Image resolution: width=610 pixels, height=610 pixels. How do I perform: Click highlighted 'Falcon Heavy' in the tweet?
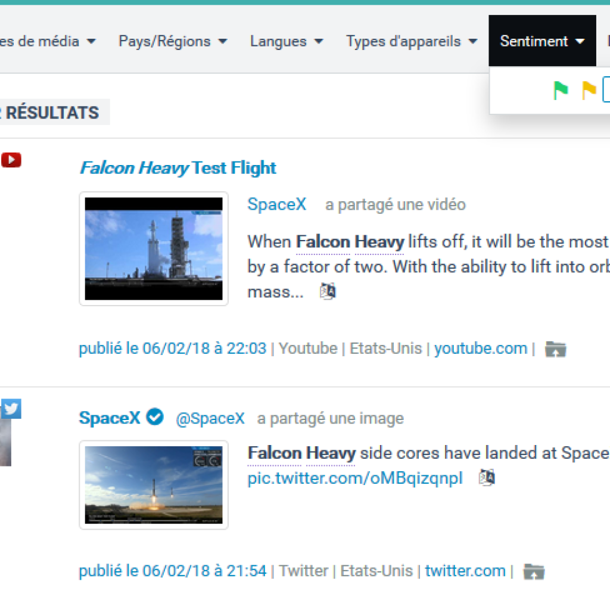tap(301, 453)
